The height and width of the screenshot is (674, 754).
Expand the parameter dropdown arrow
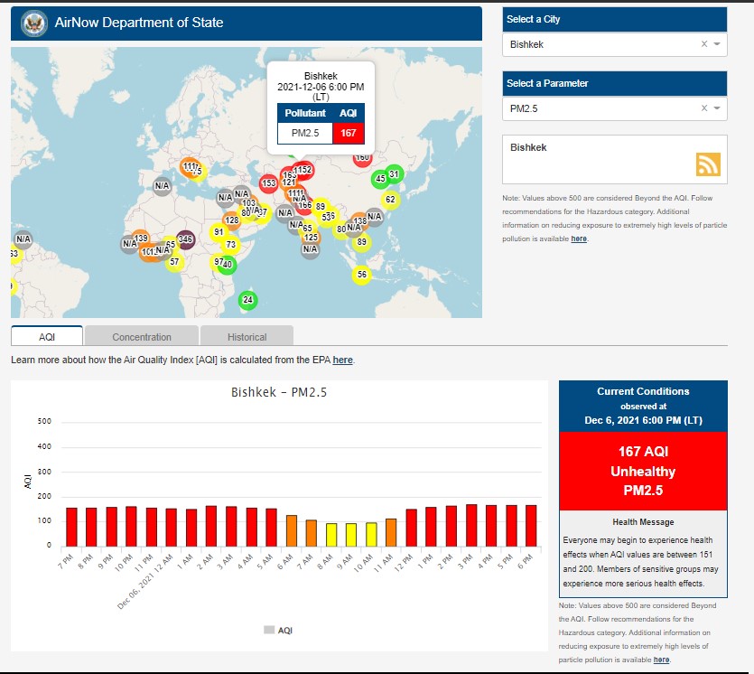coord(717,108)
